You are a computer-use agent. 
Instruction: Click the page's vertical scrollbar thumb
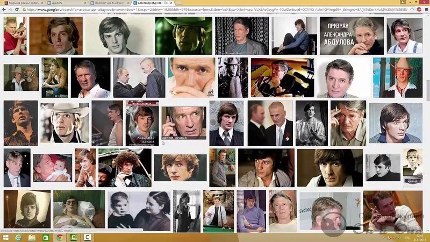(428, 90)
